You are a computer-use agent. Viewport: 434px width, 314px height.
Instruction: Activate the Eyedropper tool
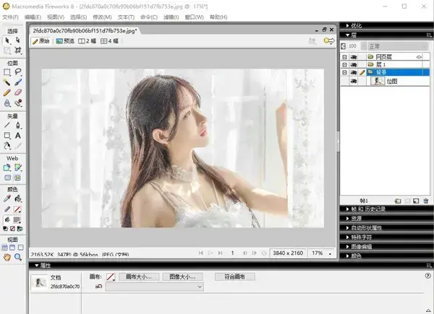[x=7, y=199]
